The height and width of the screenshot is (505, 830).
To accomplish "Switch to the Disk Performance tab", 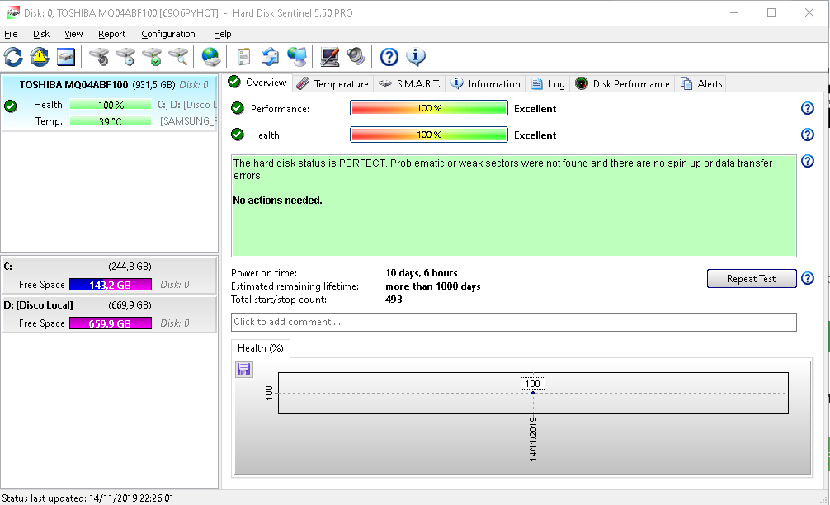I will pos(622,83).
